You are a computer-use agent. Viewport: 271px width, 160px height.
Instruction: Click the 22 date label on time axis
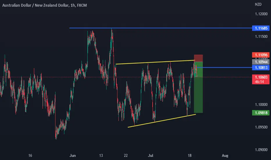click(126, 156)
